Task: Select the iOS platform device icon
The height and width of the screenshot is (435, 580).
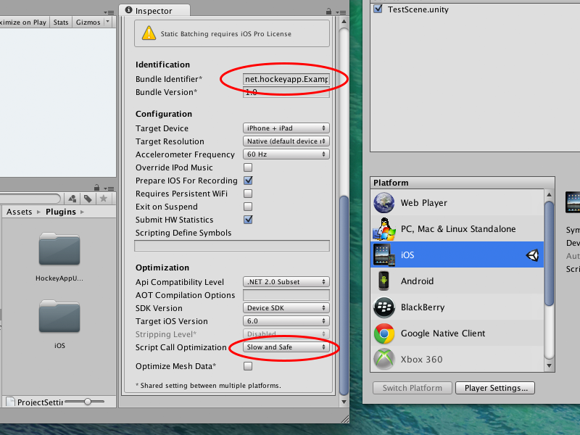Action: point(384,255)
